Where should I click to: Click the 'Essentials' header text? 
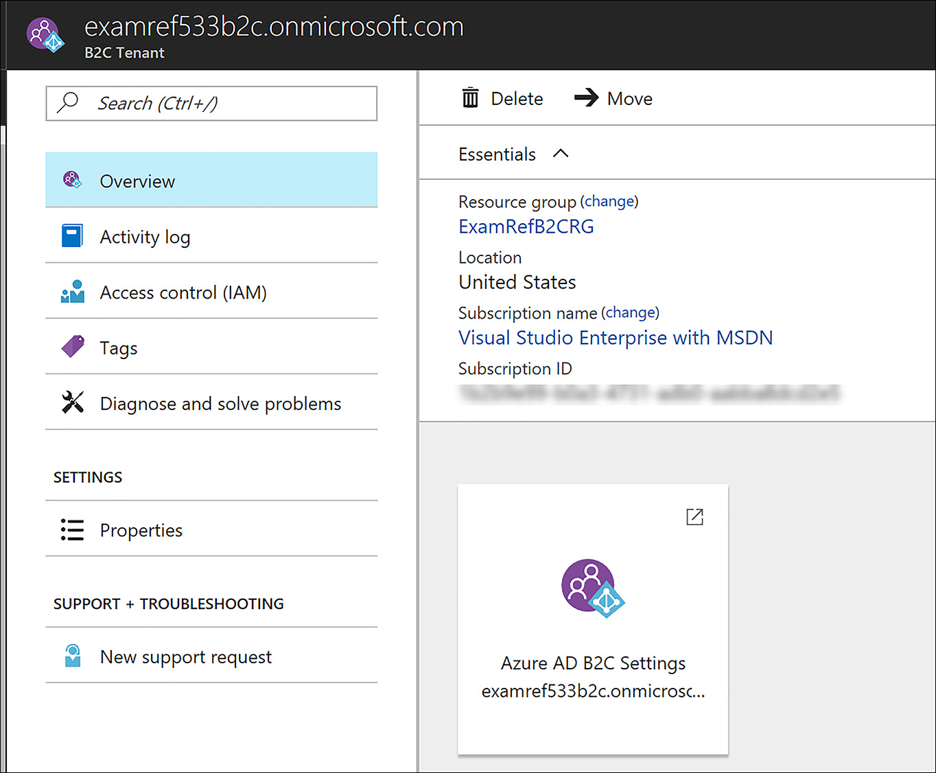pyautogui.click(x=497, y=154)
